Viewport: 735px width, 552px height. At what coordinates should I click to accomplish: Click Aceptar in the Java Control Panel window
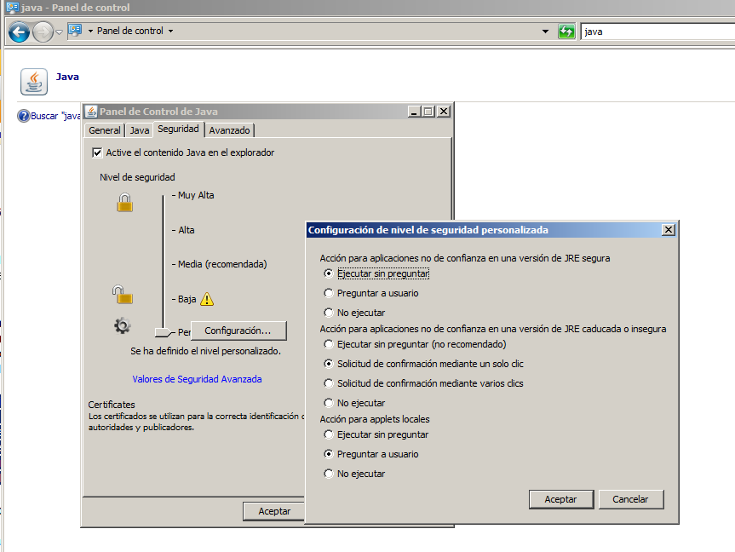coord(274,511)
